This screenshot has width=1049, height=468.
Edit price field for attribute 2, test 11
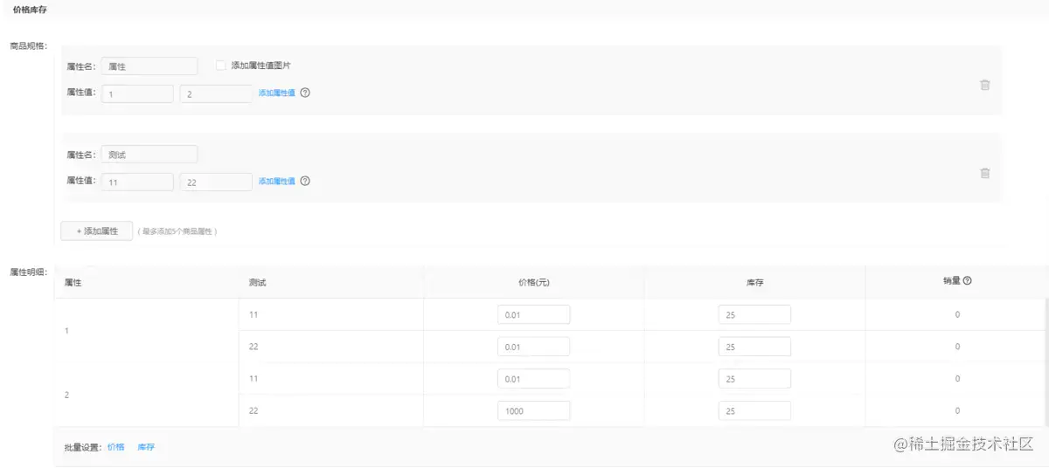click(533, 379)
